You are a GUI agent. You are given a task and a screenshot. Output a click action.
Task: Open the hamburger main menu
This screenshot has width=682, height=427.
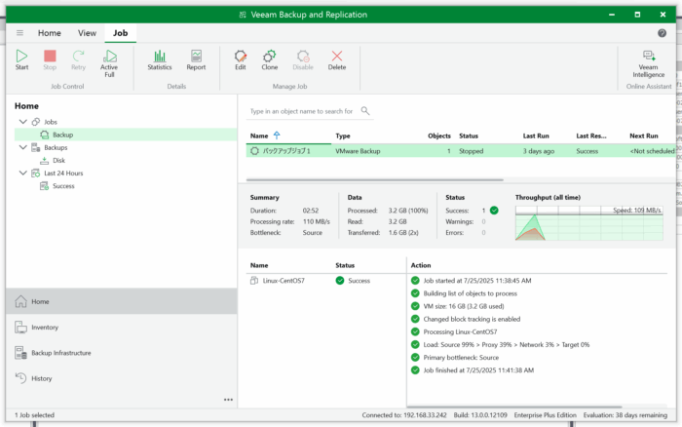tap(20, 33)
